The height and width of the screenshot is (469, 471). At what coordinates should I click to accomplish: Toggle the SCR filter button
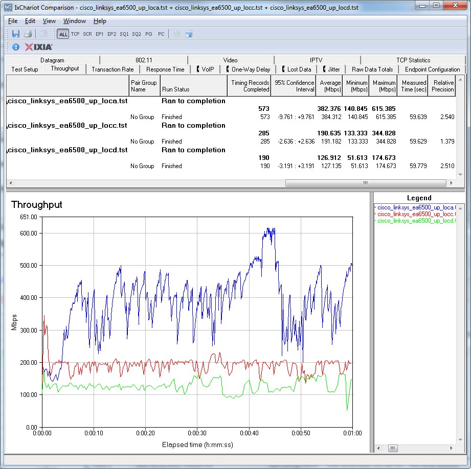tap(87, 34)
